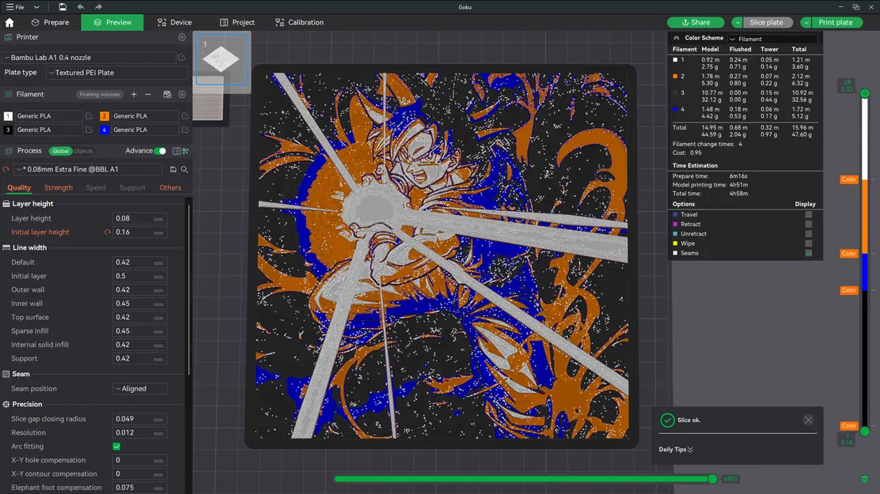Click the Home icon
Image resolution: width=880 pixels, height=494 pixels.
[x=9, y=22]
